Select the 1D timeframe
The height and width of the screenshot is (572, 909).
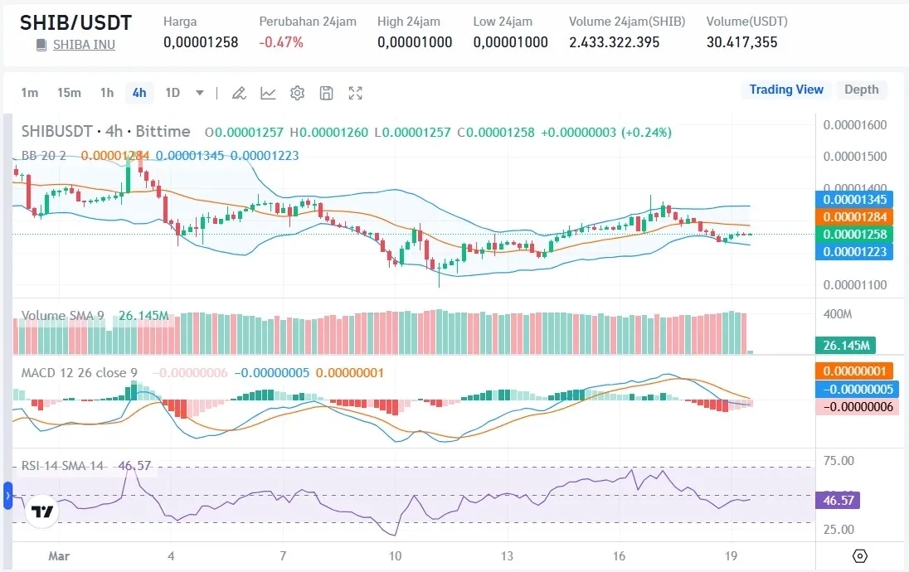173,93
